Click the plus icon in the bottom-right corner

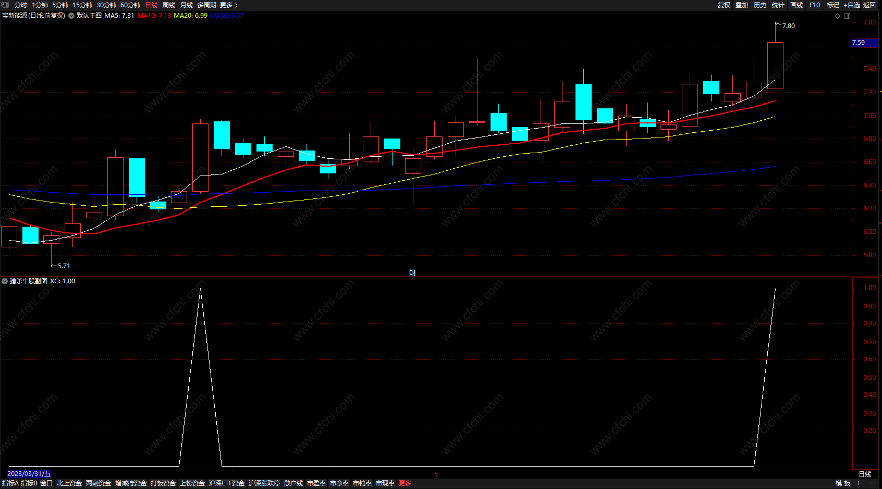tap(859, 483)
